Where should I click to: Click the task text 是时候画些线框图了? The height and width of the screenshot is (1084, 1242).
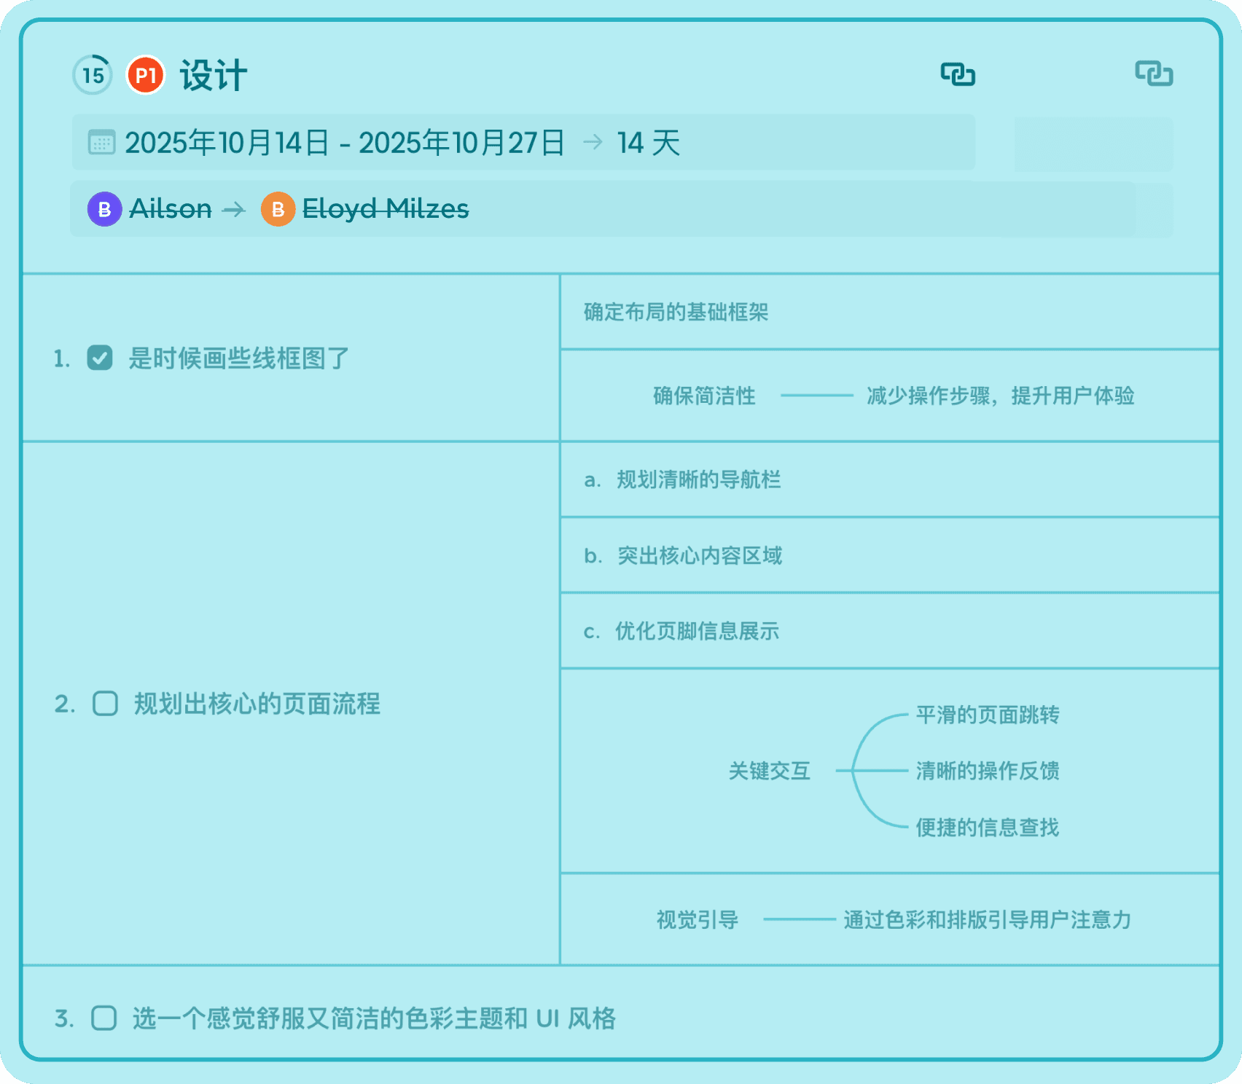coord(239,358)
